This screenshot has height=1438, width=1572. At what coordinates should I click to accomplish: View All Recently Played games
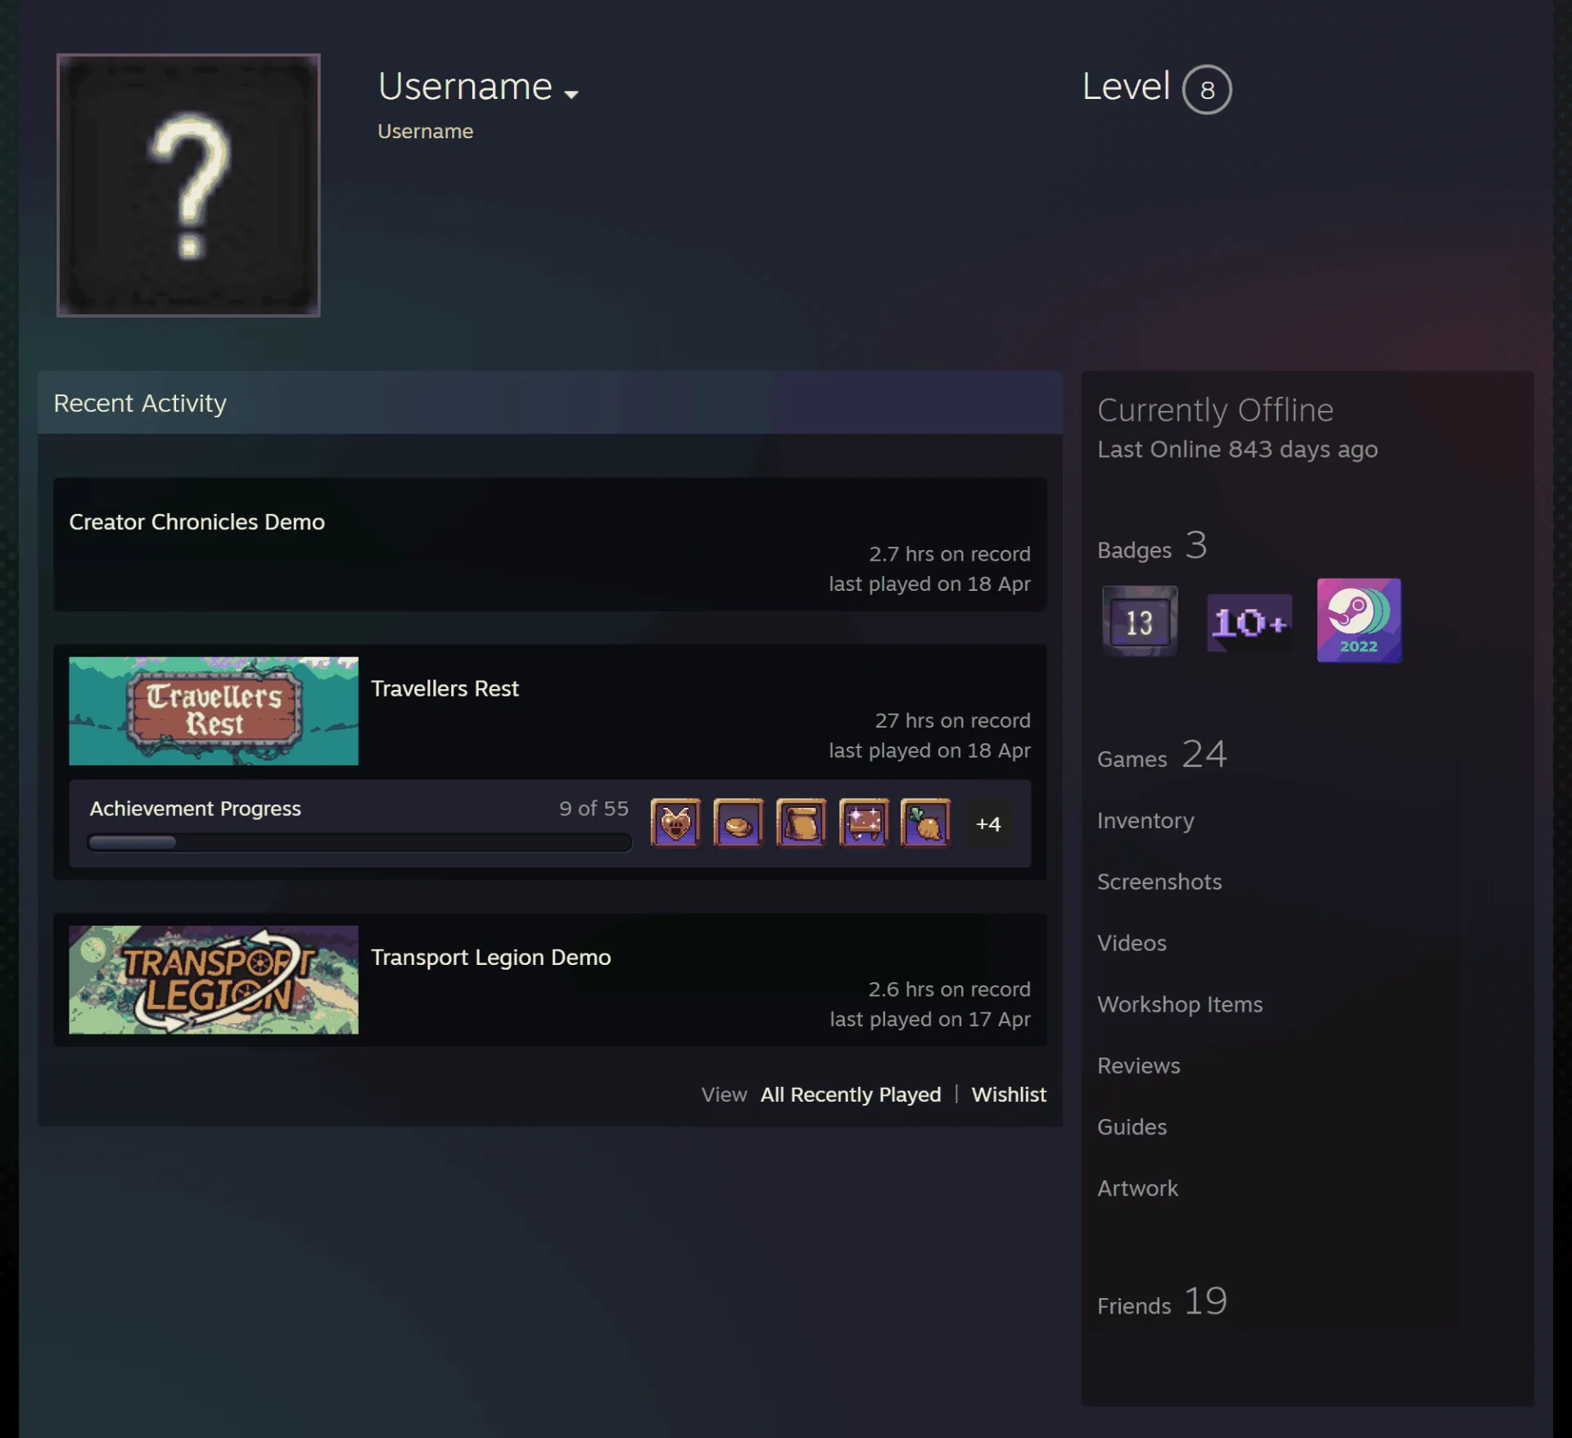coord(851,1094)
